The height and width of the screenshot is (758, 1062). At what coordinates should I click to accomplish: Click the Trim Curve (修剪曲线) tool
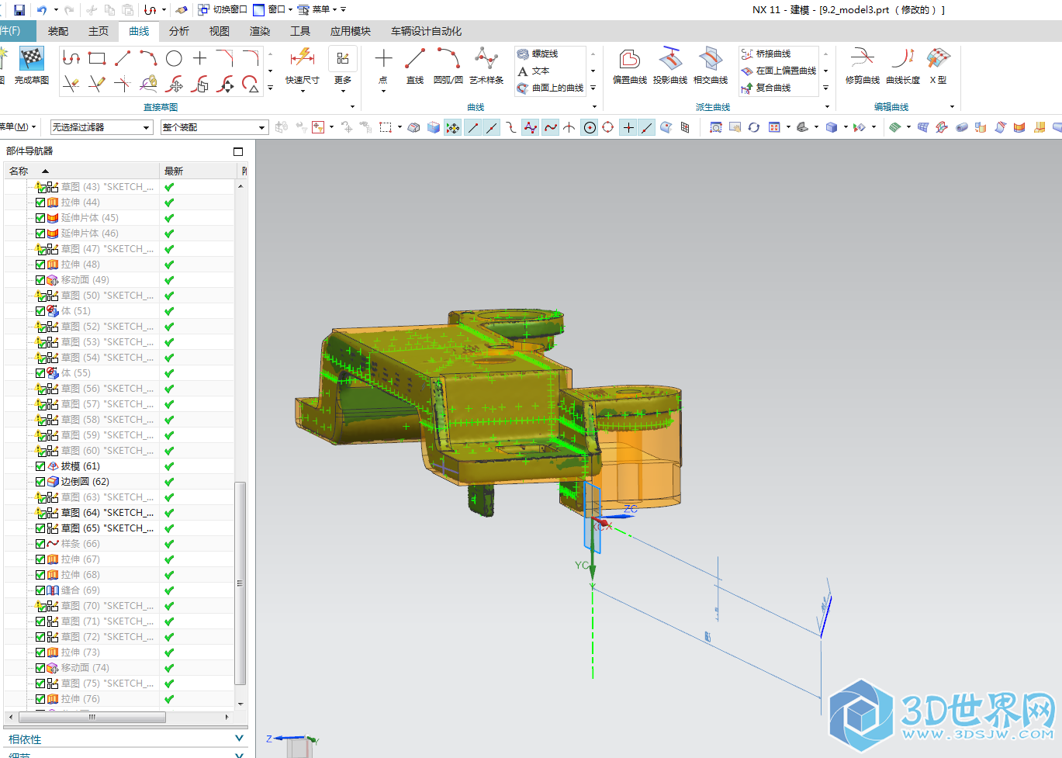pos(863,66)
